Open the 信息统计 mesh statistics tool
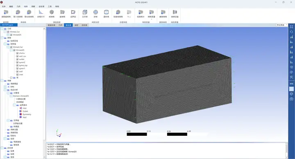295x159 pixels. click(x=141, y=12)
